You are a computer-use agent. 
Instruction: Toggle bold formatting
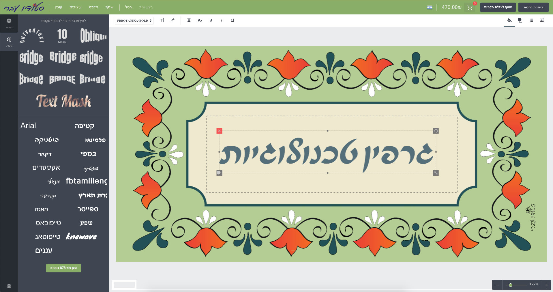point(211,20)
